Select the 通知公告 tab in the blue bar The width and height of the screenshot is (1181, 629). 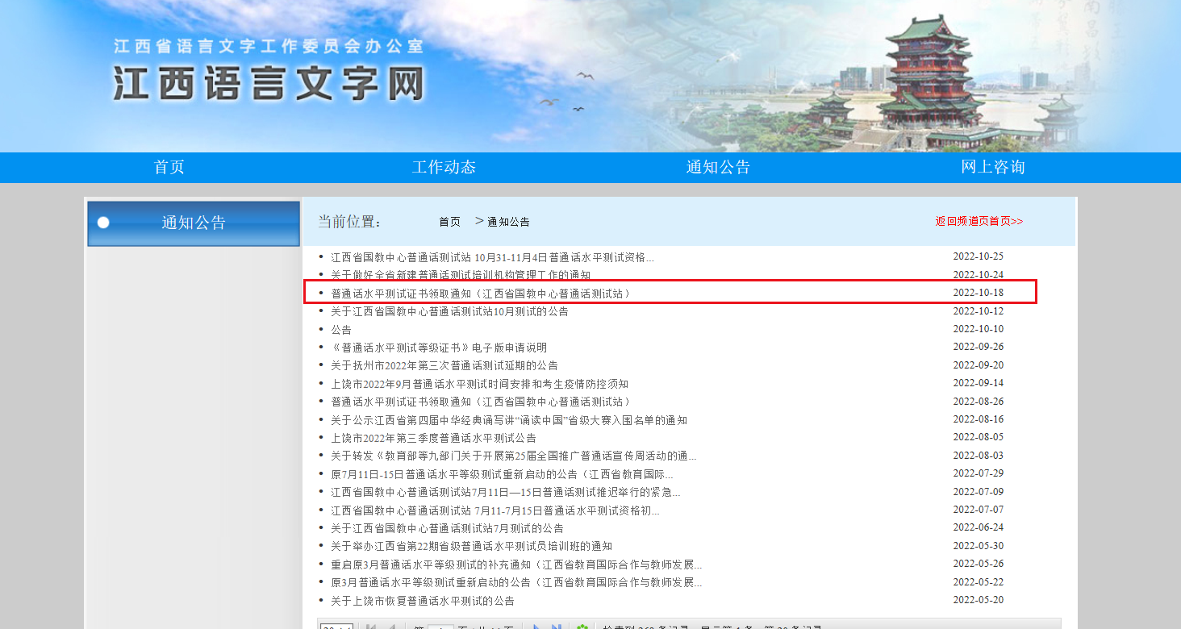[x=718, y=167]
